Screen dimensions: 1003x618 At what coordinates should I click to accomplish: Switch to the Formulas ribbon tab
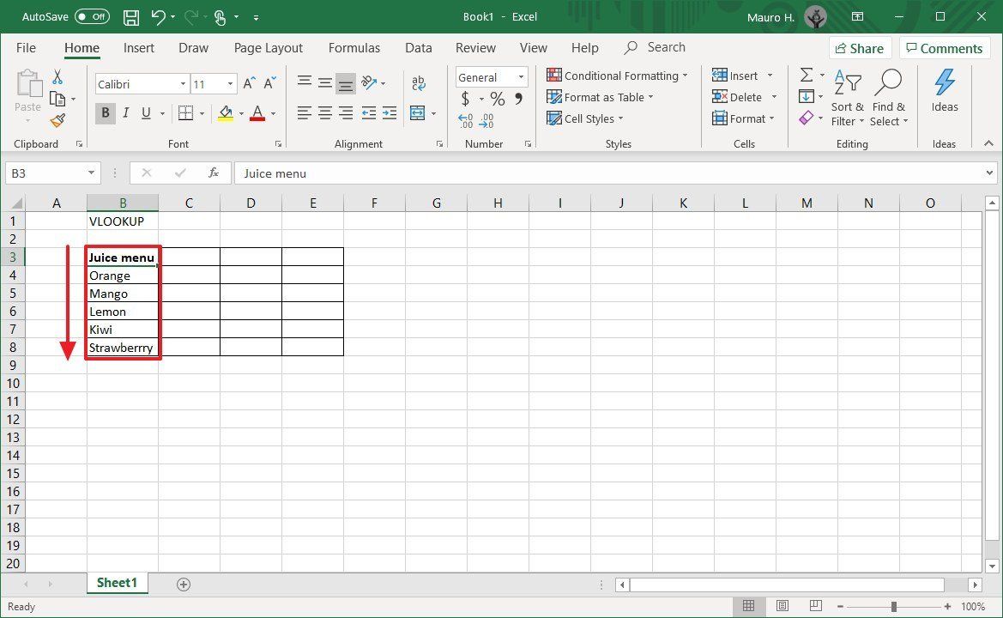353,47
